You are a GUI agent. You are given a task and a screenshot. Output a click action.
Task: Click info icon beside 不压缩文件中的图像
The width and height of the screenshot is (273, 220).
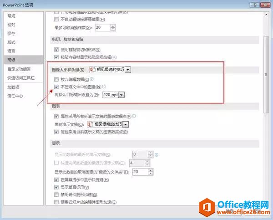104,87
